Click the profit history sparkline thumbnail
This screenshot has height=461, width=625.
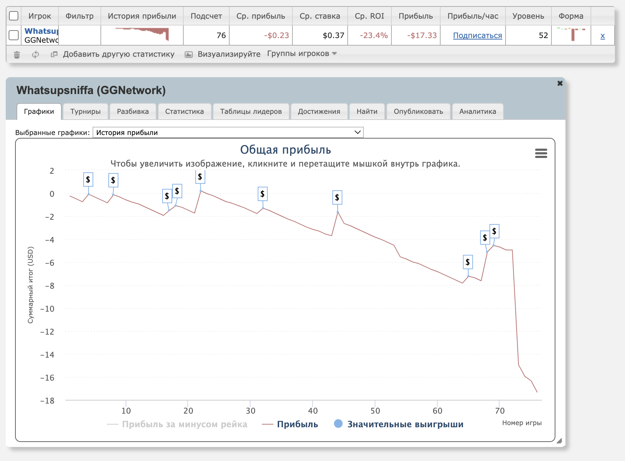pos(142,35)
